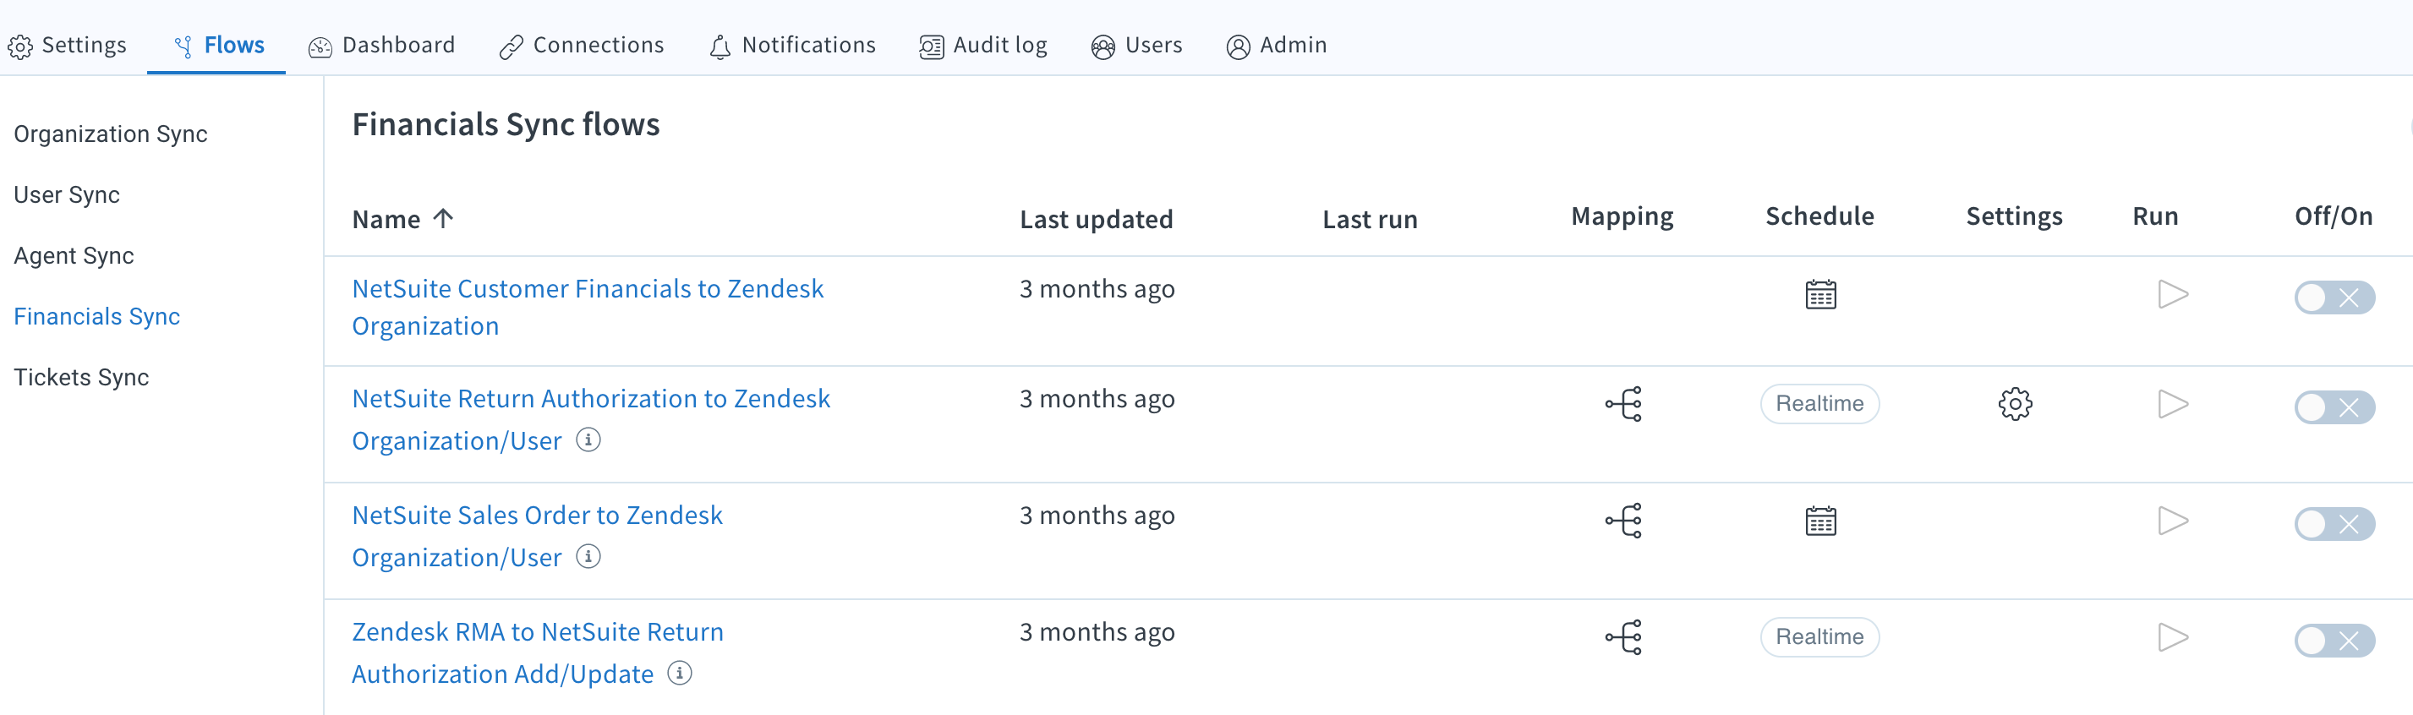The height and width of the screenshot is (715, 2413).
Task: Run the NetSuite Return Authorization flow
Action: [x=2172, y=404]
